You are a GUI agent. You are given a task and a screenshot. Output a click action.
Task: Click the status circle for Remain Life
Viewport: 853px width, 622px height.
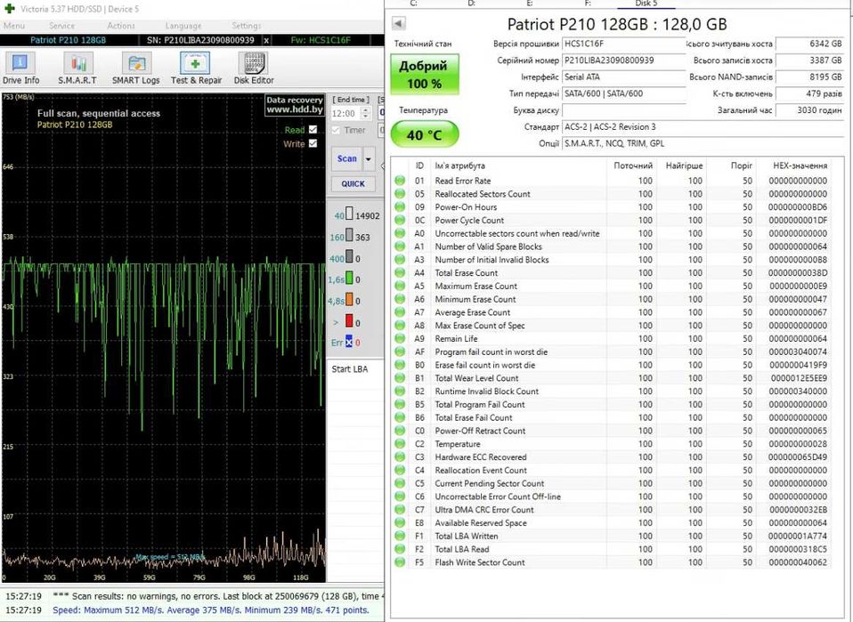(x=400, y=339)
